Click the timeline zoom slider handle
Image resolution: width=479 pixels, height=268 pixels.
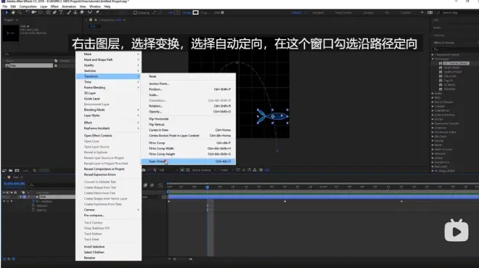175,259
